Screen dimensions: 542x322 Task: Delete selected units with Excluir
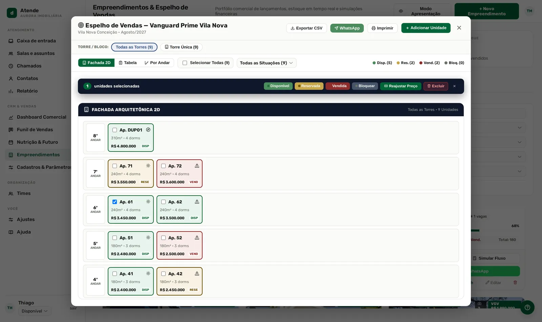436,86
